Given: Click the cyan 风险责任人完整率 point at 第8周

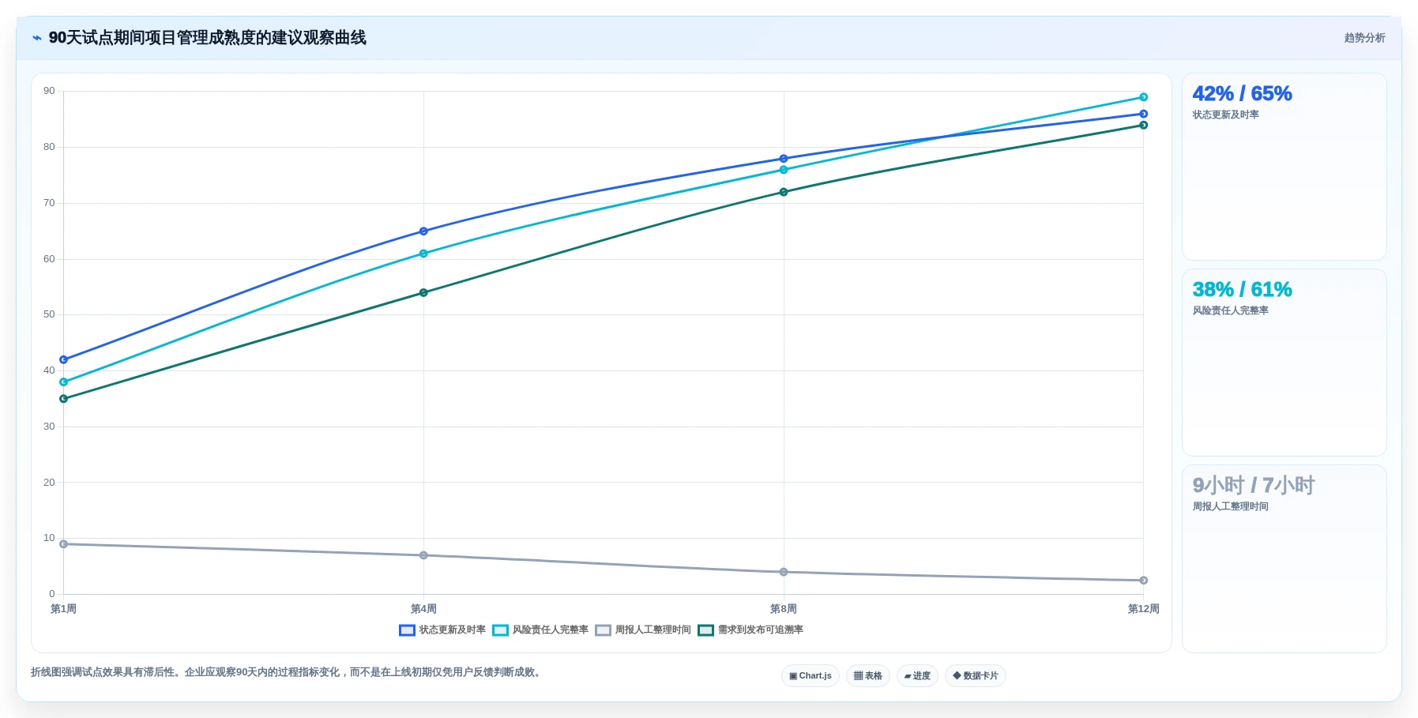Looking at the screenshot, I should (784, 170).
